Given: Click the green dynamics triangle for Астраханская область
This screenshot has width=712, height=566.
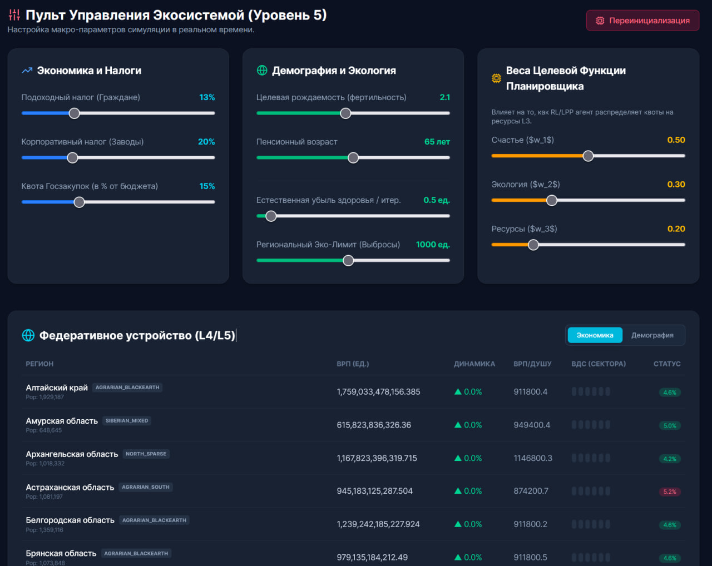Looking at the screenshot, I should 458,491.
